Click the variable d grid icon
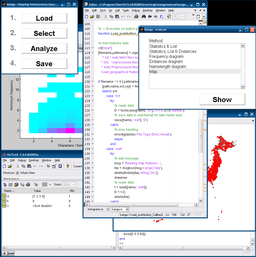Viewport: 256px width, 257px height. 4,196
